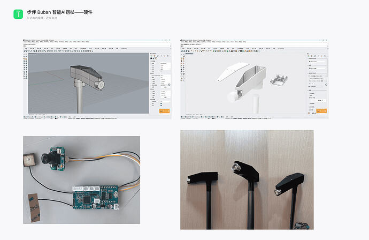
Task: Open Perspective viewport title dropdown in right Rhino
Action: pyautogui.click(x=189, y=54)
